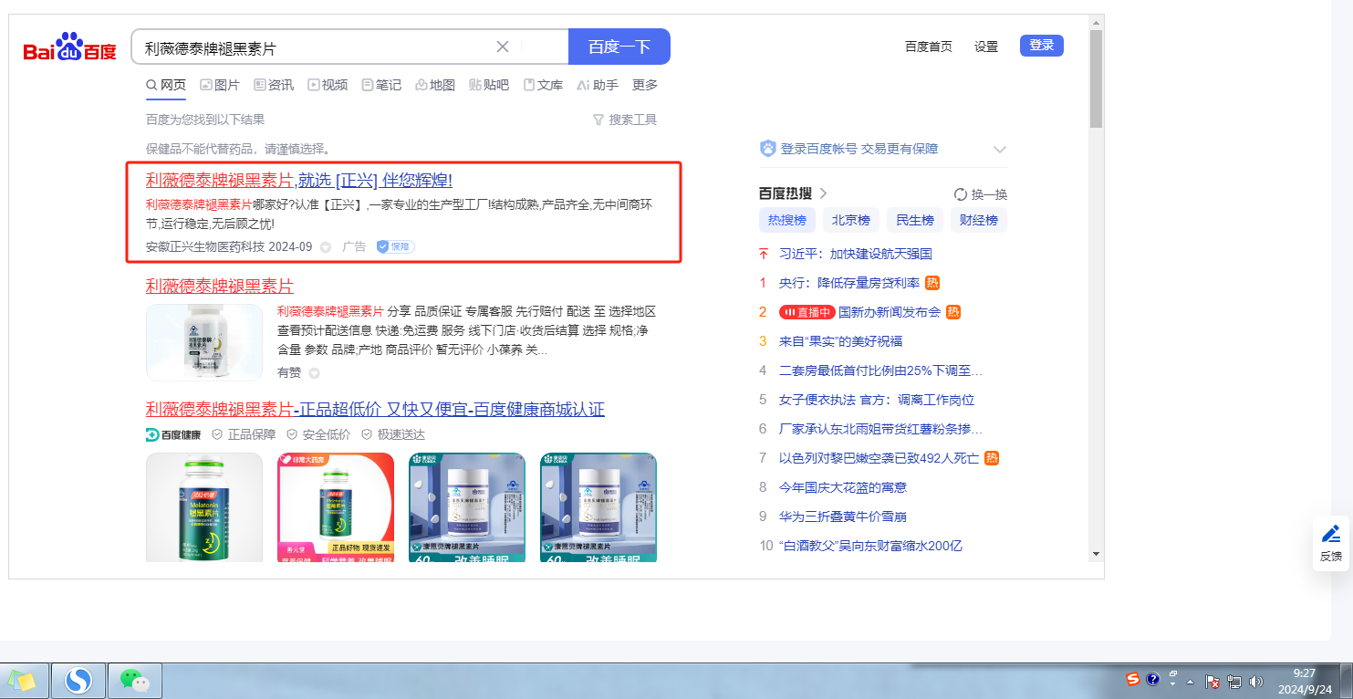Switch to the 视频 search tab

[328, 85]
